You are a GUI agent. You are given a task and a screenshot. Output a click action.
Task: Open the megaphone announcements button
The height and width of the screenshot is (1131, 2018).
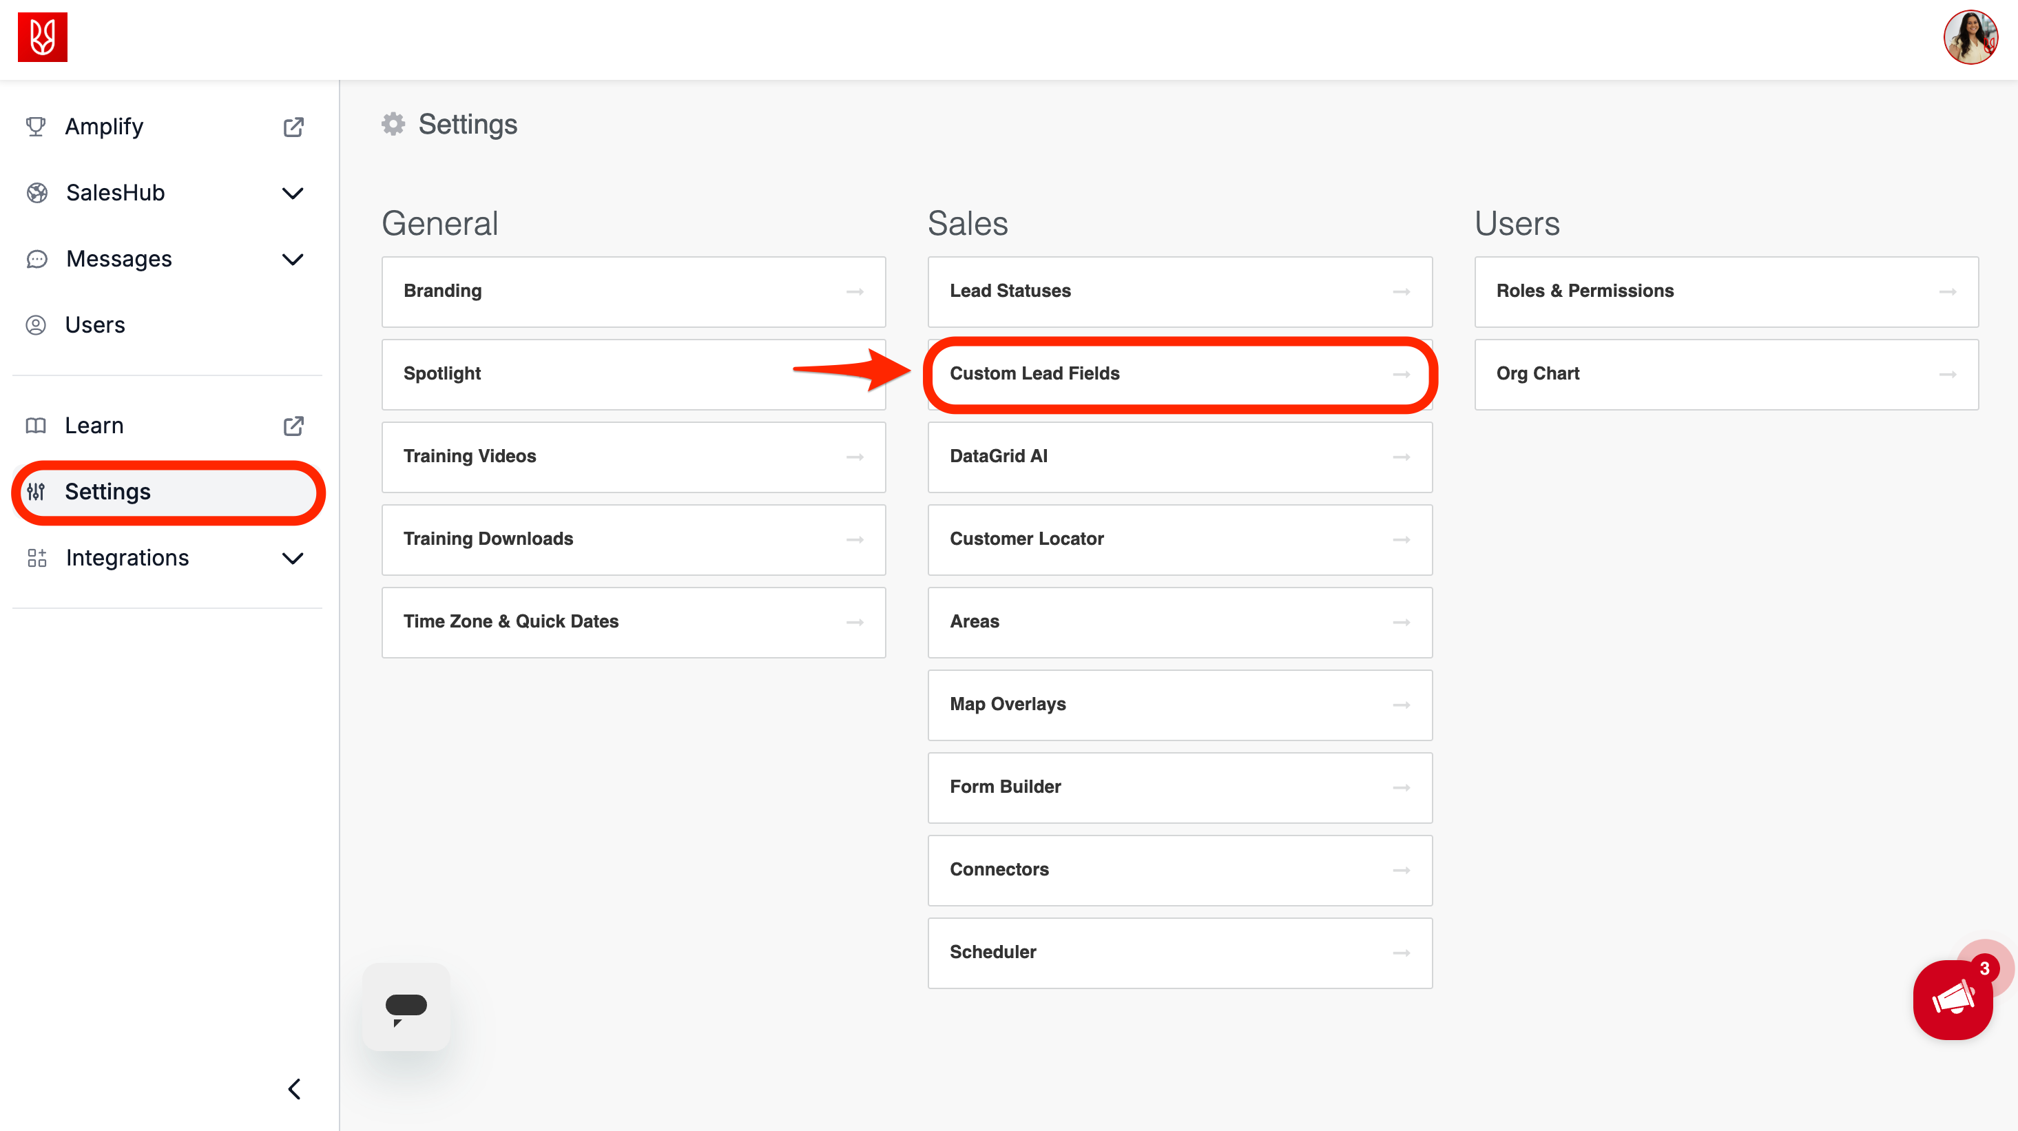1952,1000
